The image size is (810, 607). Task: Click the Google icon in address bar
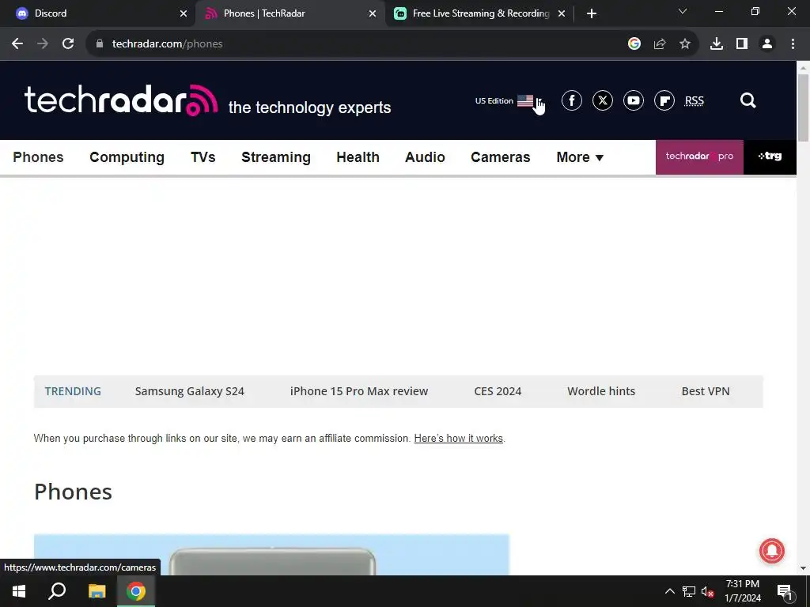pyautogui.click(x=634, y=44)
